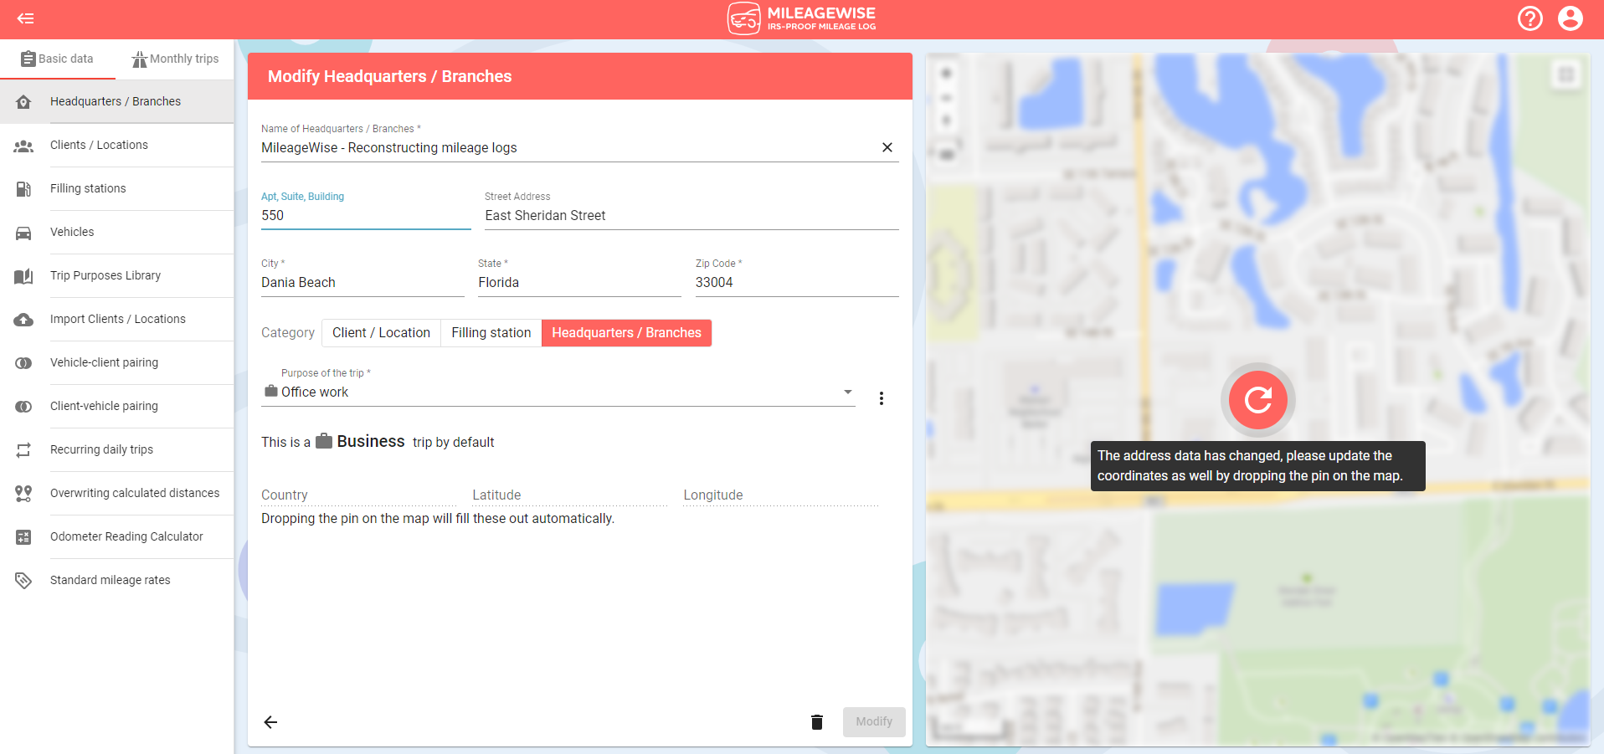Screen dimensions: 1604x754
Task: Click the Business trip by default label
Action: pyautogui.click(x=378, y=442)
